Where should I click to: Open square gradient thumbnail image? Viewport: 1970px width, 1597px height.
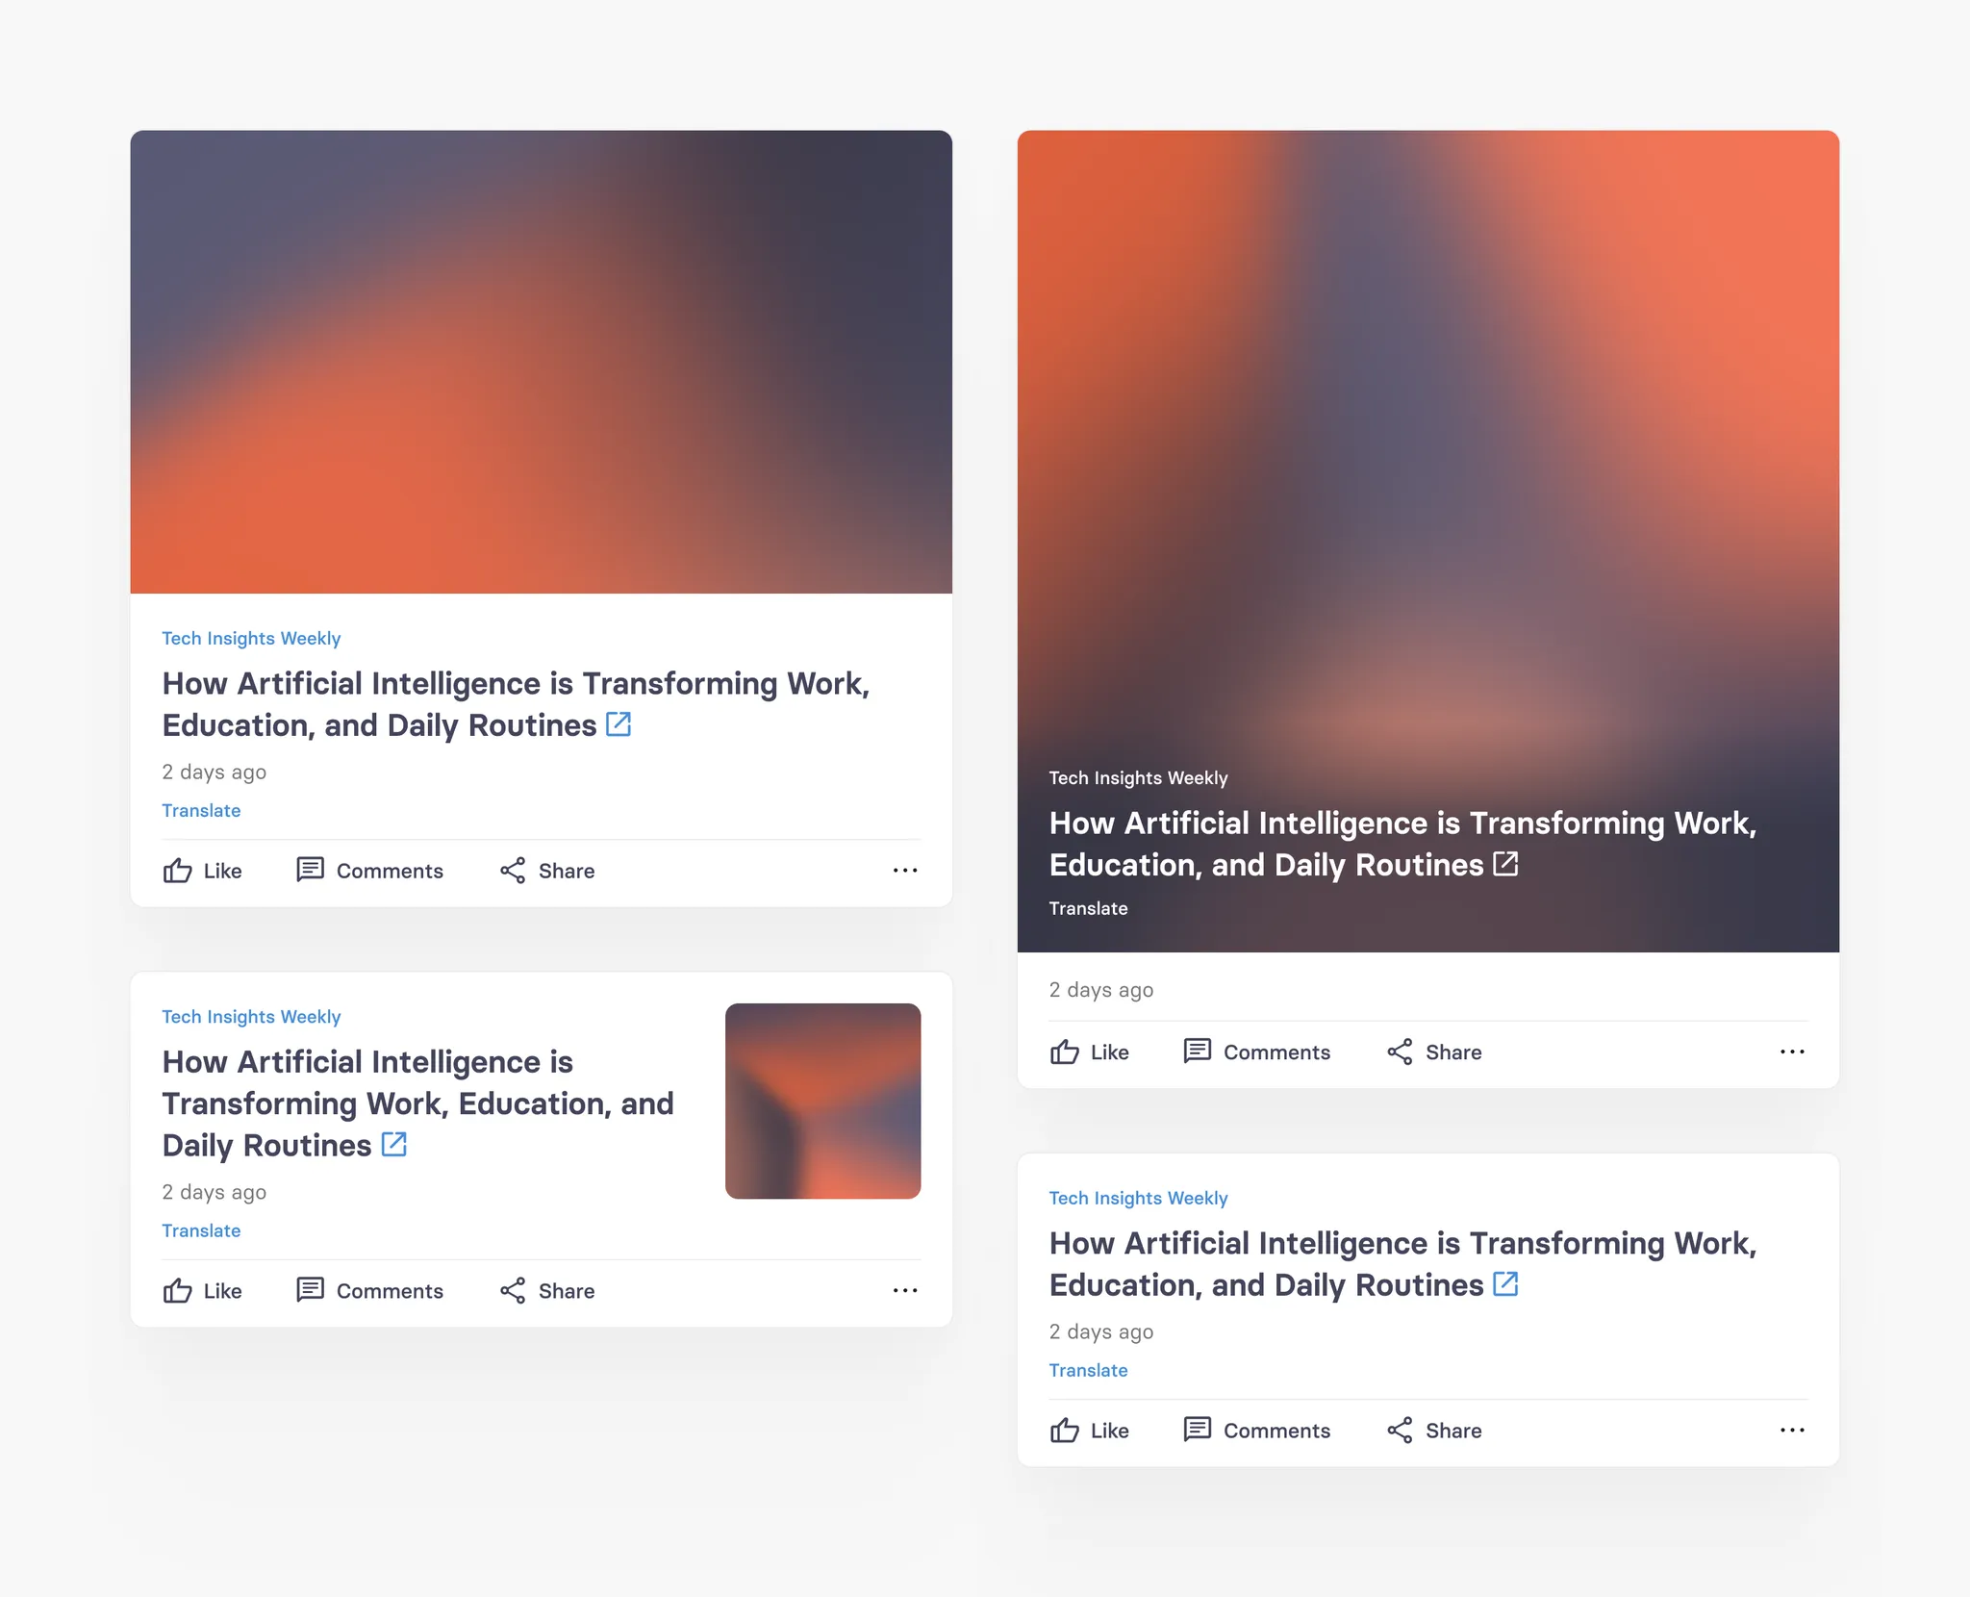coord(822,1102)
